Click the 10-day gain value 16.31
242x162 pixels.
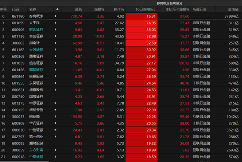coord(151,16)
